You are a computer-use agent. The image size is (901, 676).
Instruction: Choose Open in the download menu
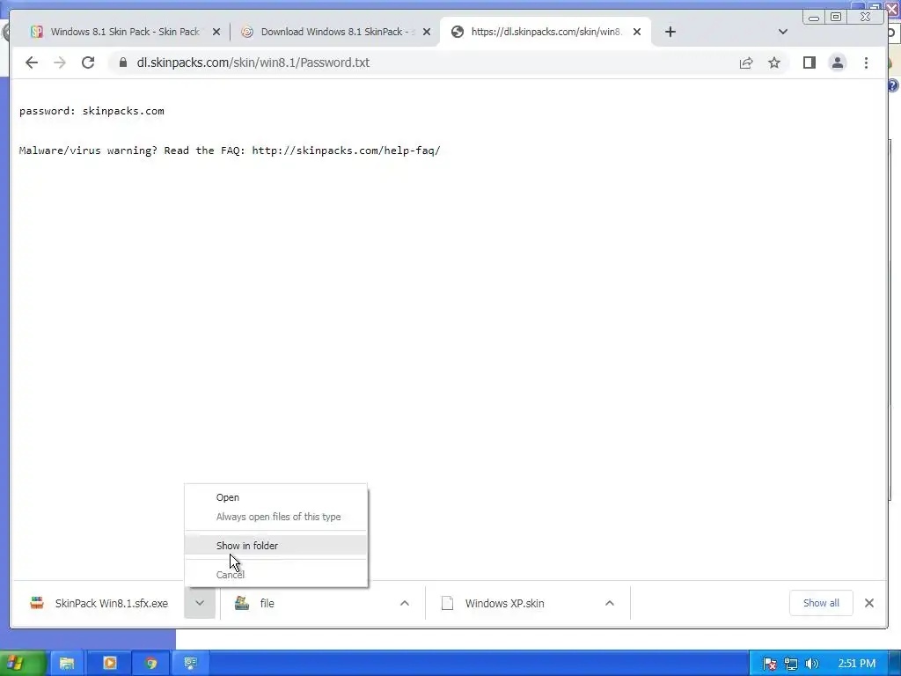point(275,497)
